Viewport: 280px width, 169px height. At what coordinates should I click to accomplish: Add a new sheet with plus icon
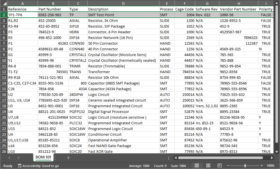pos(68,158)
